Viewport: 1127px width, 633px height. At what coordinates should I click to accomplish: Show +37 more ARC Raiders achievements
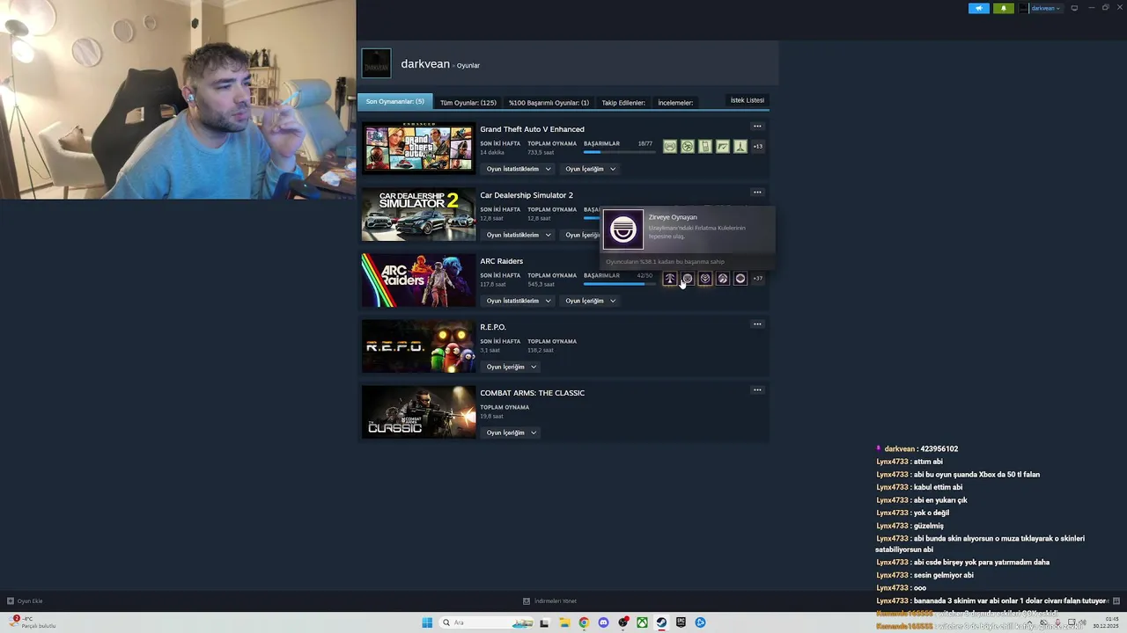758,279
